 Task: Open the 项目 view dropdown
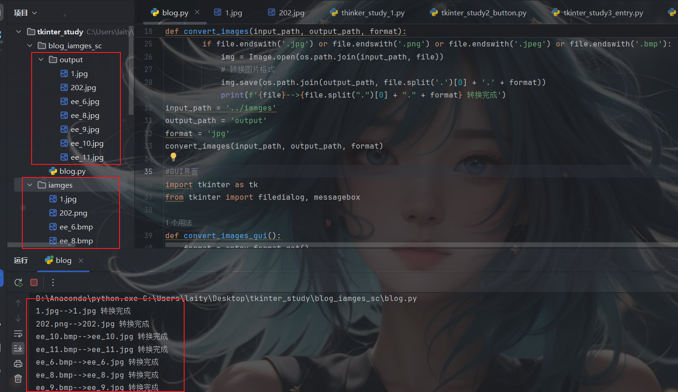(25, 13)
